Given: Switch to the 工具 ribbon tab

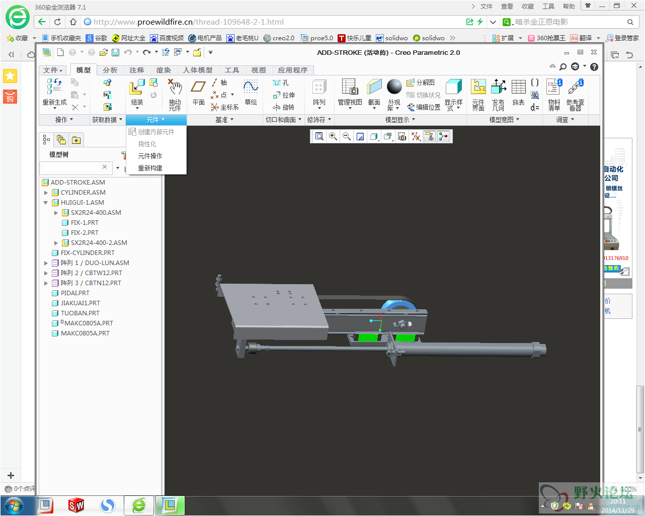Looking at the screenshot, I should (x=232, y=70).
